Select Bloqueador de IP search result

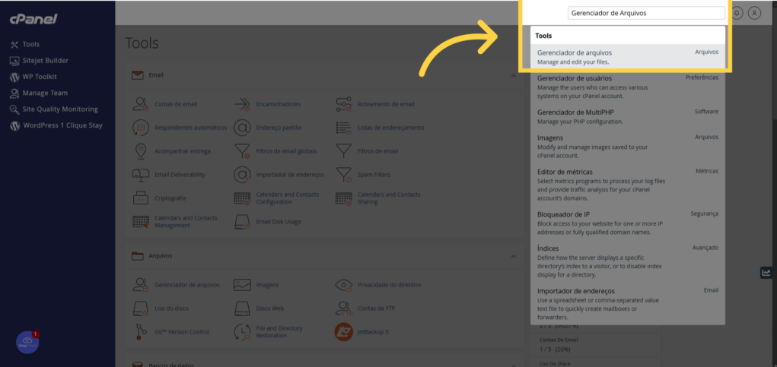tap(627, 223)
